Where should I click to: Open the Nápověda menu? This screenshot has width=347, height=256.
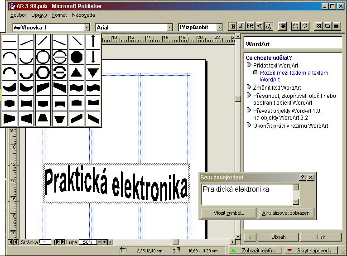pos(83,15)
